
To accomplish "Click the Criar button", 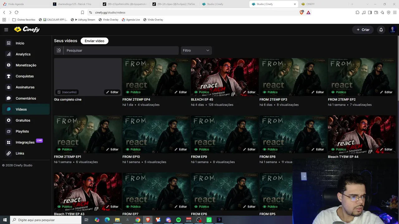I will tap(363, 30).
